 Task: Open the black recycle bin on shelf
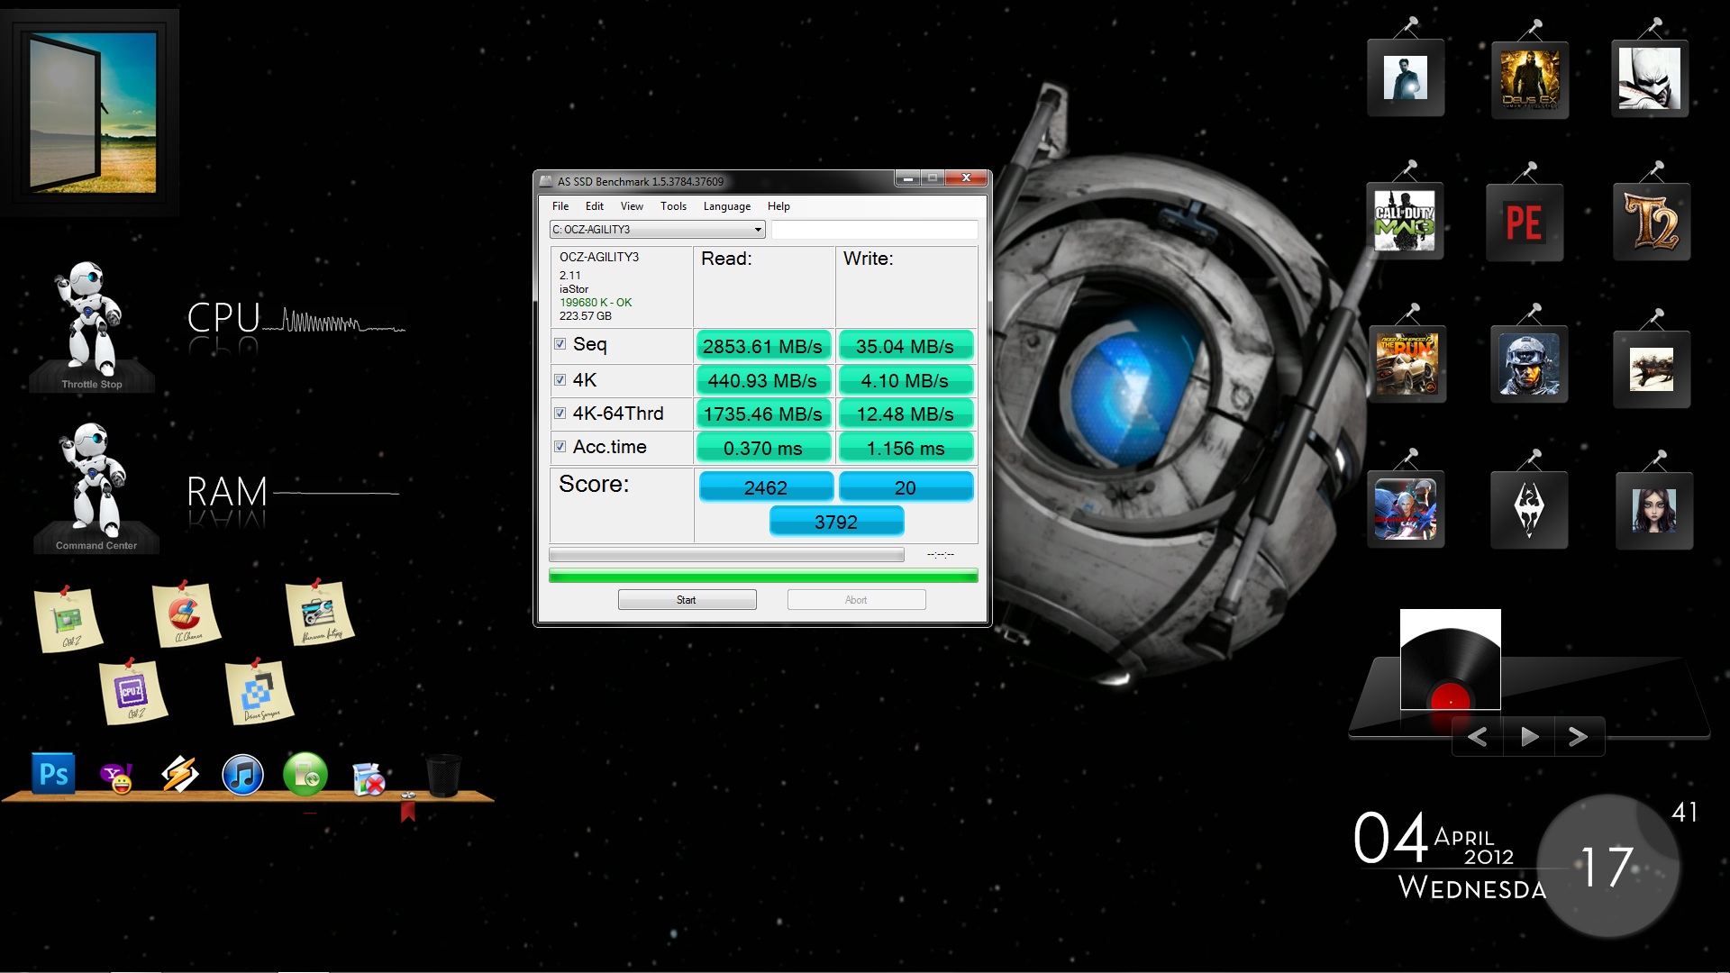(x=442, y=776)
